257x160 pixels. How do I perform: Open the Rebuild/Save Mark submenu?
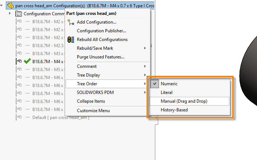tap(95, 48)
